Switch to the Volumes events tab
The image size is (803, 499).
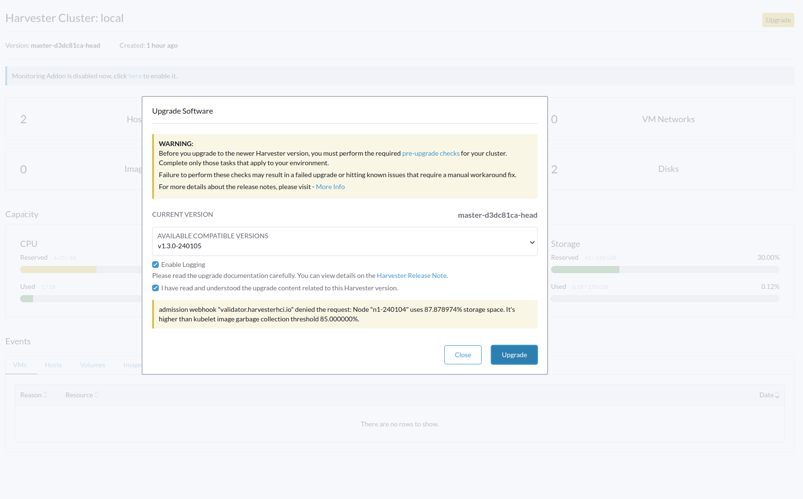[x=92, y=365]
